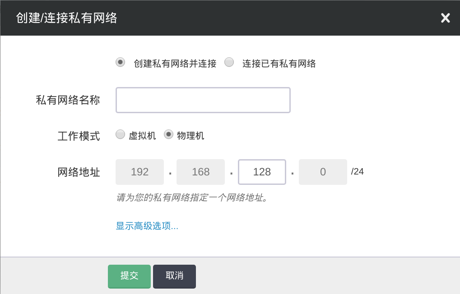The width and height of the screenshot is (460, 294).
Task: Focus the 私有网络名称 text input
Action: (203, 100)
